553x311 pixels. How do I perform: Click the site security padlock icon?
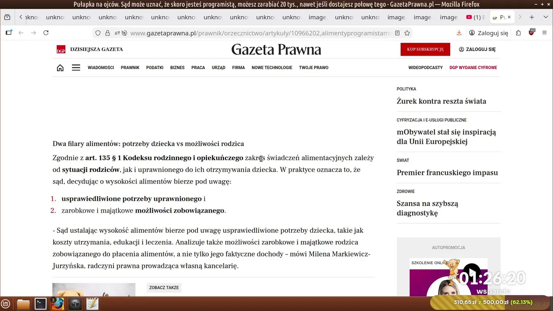(x=108, y=33)
